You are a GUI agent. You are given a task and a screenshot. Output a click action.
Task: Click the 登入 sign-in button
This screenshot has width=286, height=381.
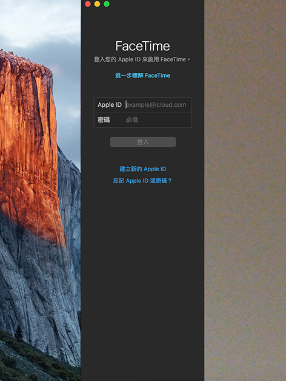coord(143,142)
